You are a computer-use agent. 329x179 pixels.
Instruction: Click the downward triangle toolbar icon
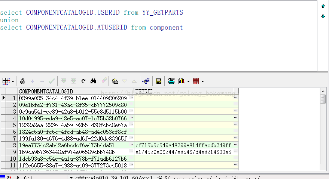pos(124,81)
